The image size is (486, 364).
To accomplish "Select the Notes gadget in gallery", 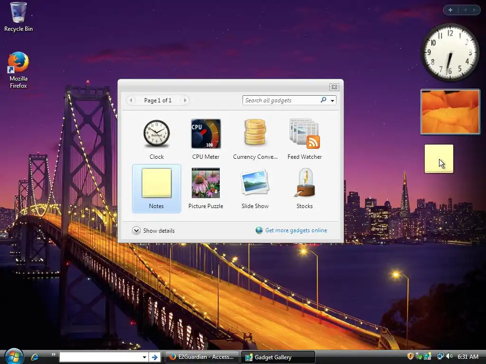I will click(157, 189).
